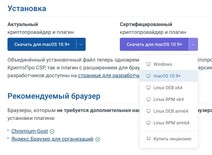Open the Яндекс.Браузер для организаций link
This screenshot has width=212, height=155.
coord(52,139)
